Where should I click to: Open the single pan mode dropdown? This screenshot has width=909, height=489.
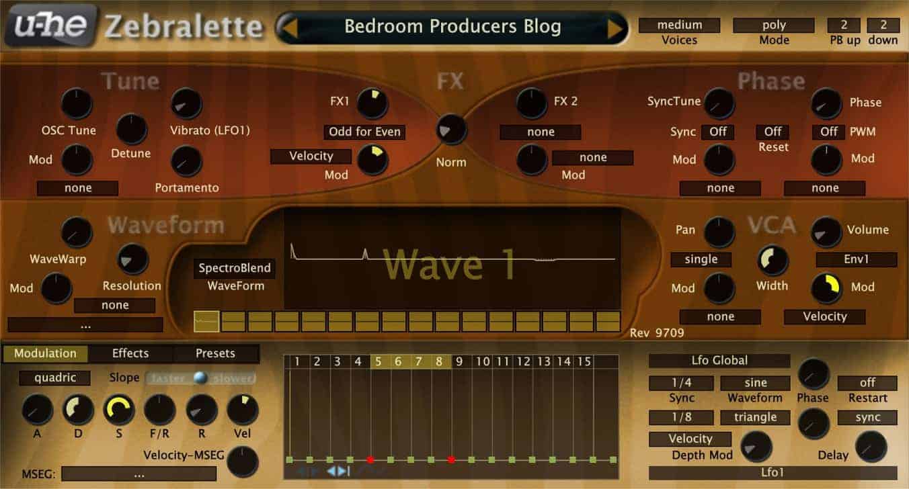(701, 259)
